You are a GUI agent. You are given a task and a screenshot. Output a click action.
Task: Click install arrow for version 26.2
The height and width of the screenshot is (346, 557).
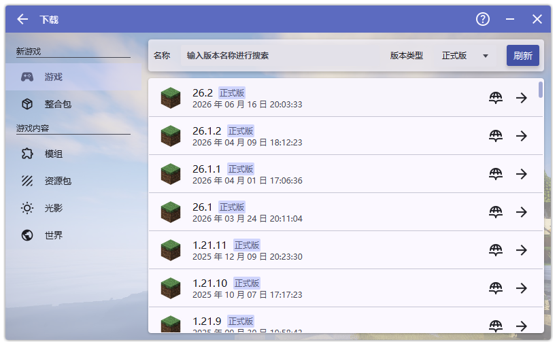point(522,98)
